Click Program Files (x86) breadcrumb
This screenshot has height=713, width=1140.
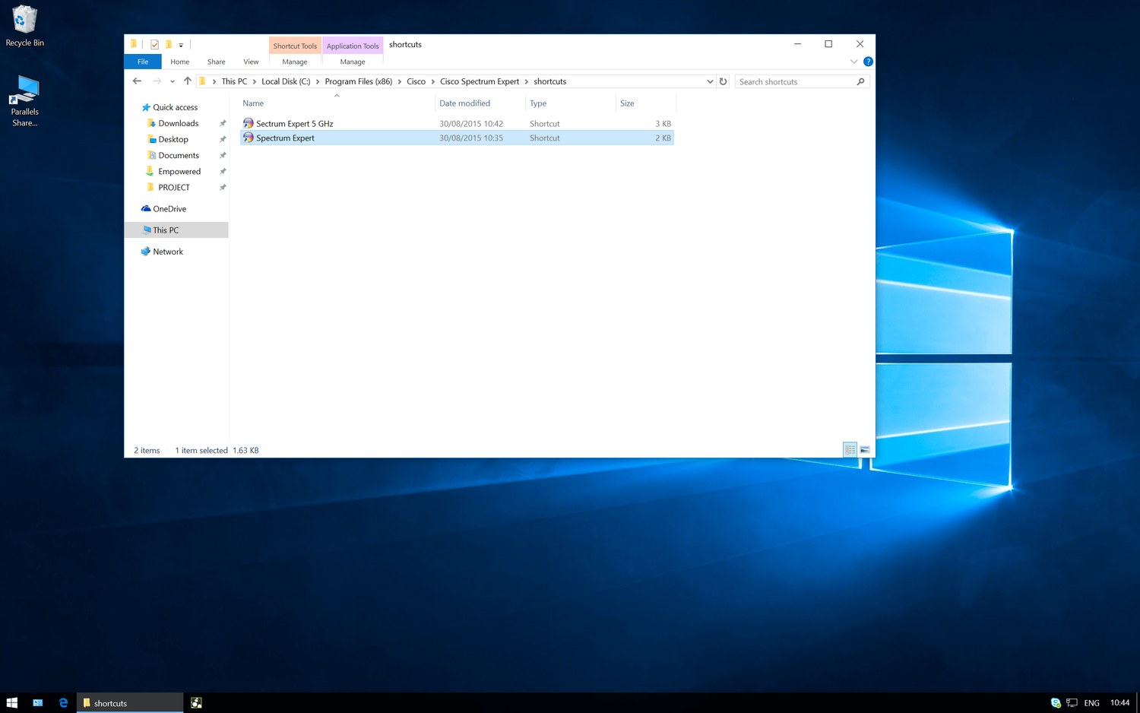pyautogui.click(x=359, y=81)
